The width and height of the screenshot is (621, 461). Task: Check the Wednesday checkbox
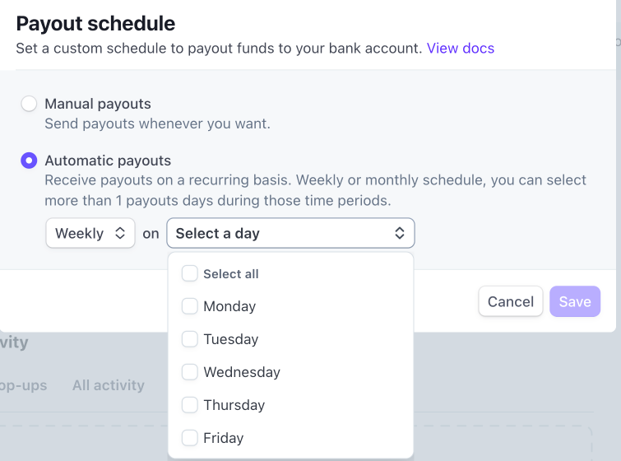[x=190, y=372]
